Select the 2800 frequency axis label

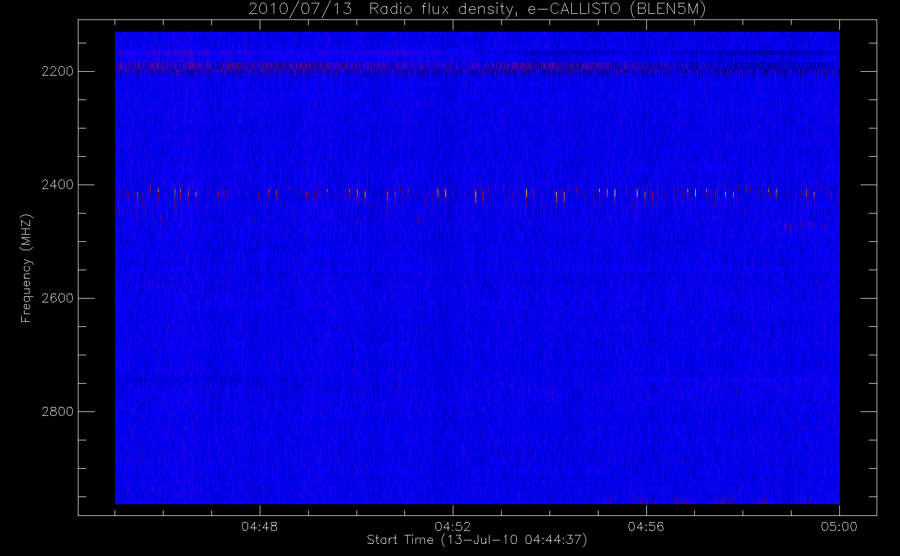point(57,412)
